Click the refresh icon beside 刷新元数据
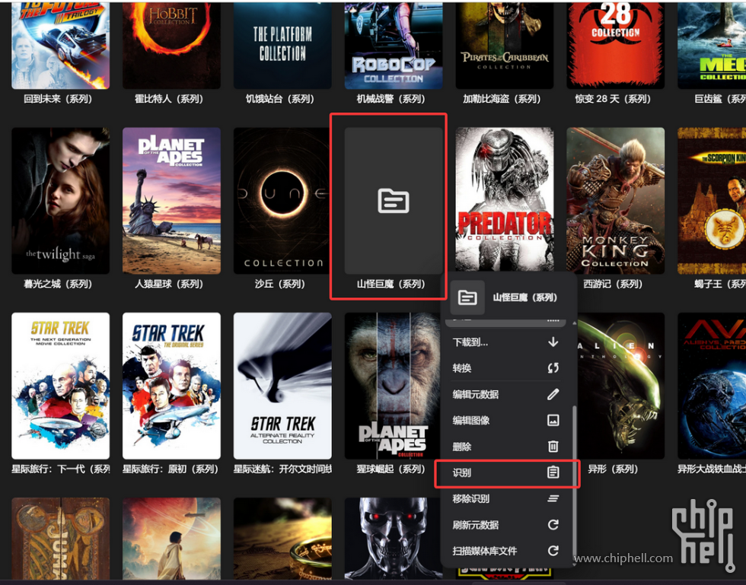This screenshot has width=746, height=585. pos(553,525)
